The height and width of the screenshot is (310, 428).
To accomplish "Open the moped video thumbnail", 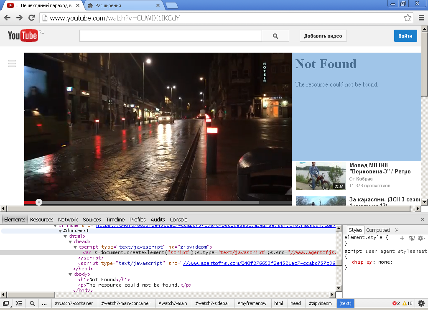I will 321,176.
